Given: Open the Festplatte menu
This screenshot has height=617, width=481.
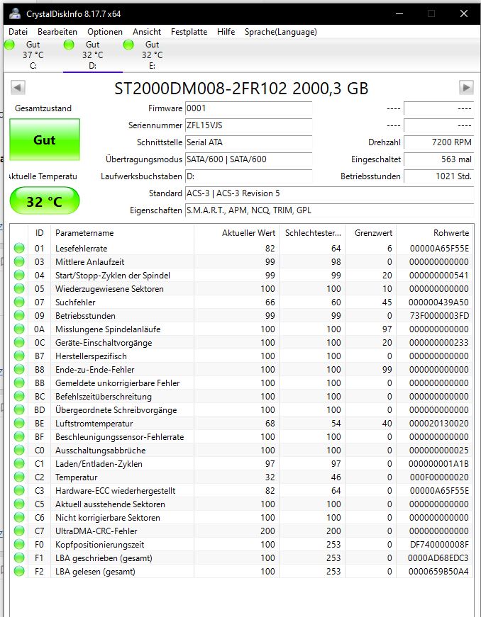Looking at the screenshot, I should [x=189, y=32].
